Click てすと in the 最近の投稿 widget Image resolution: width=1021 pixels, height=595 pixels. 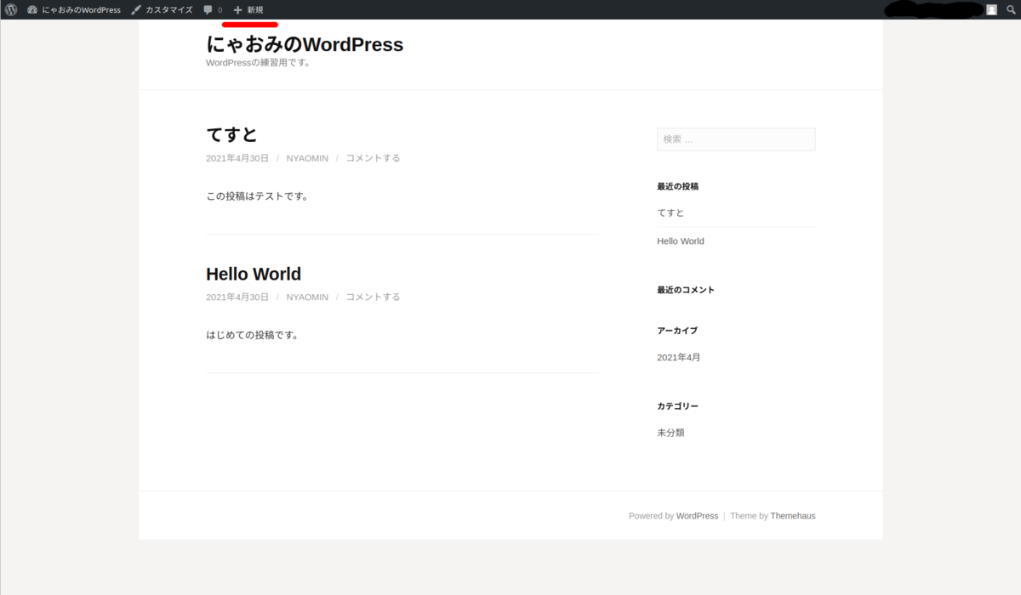click(x=670, y=212)
